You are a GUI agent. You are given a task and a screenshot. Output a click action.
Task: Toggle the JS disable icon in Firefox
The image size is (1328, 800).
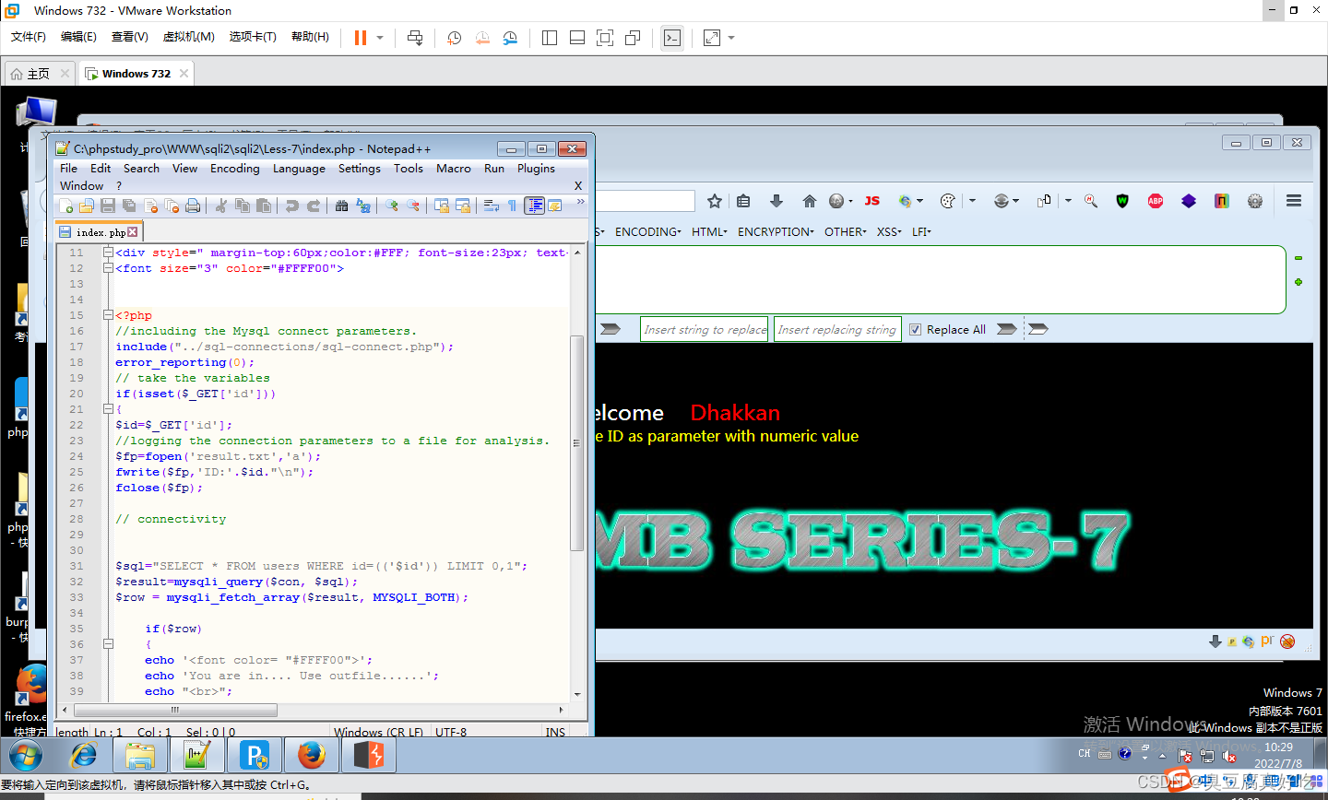(x=871, y=200)
